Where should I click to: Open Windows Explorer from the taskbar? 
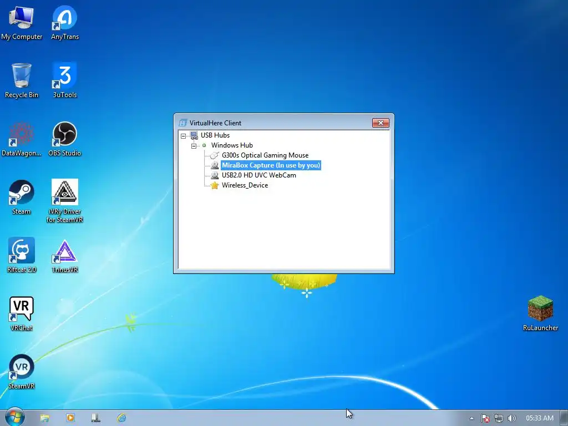(x=44, y=418)
